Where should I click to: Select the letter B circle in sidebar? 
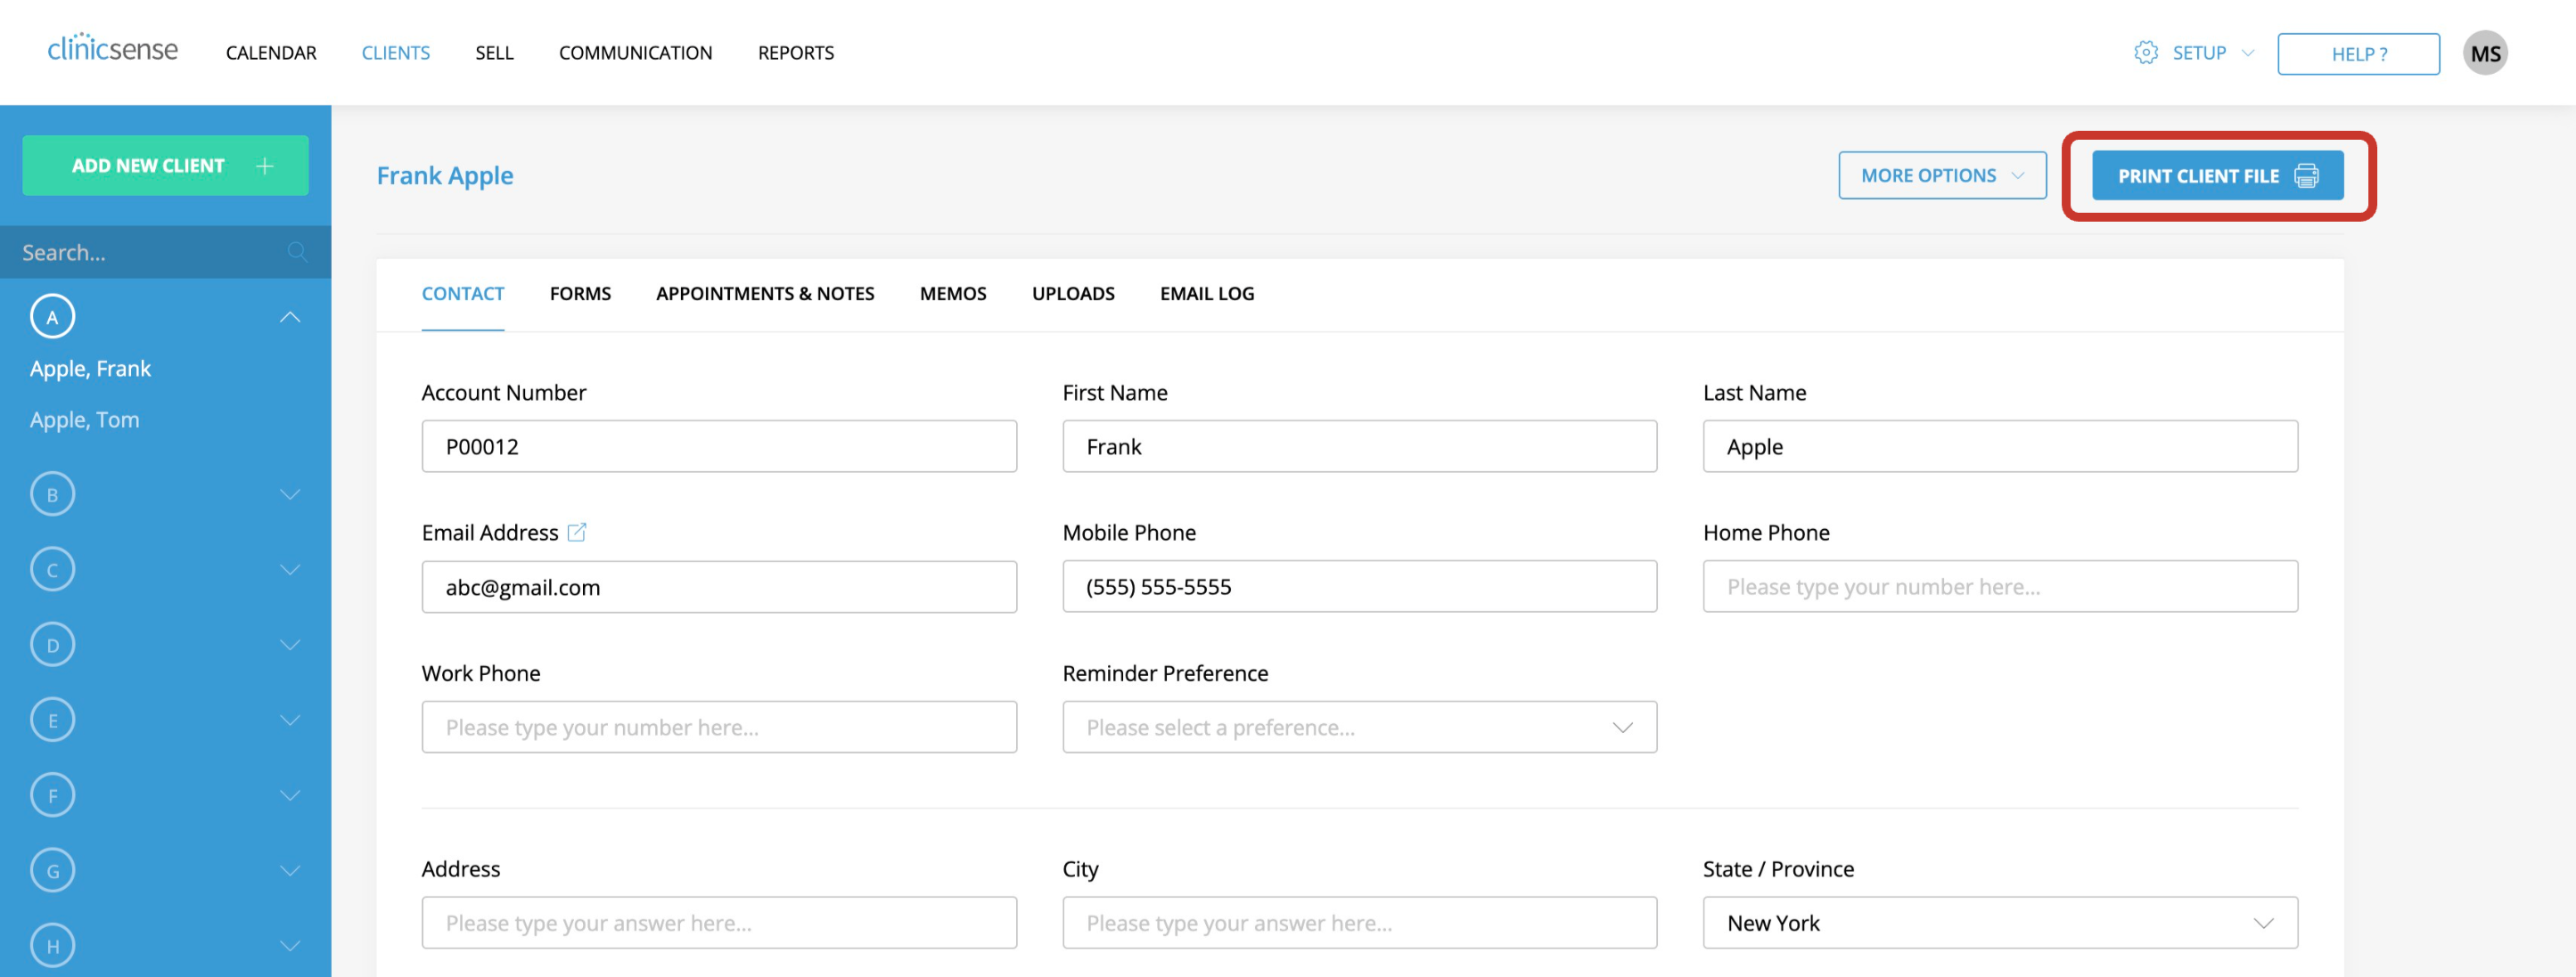click(52, 493)
